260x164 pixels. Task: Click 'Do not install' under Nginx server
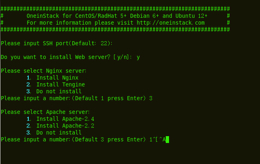[x=59, y=91]
